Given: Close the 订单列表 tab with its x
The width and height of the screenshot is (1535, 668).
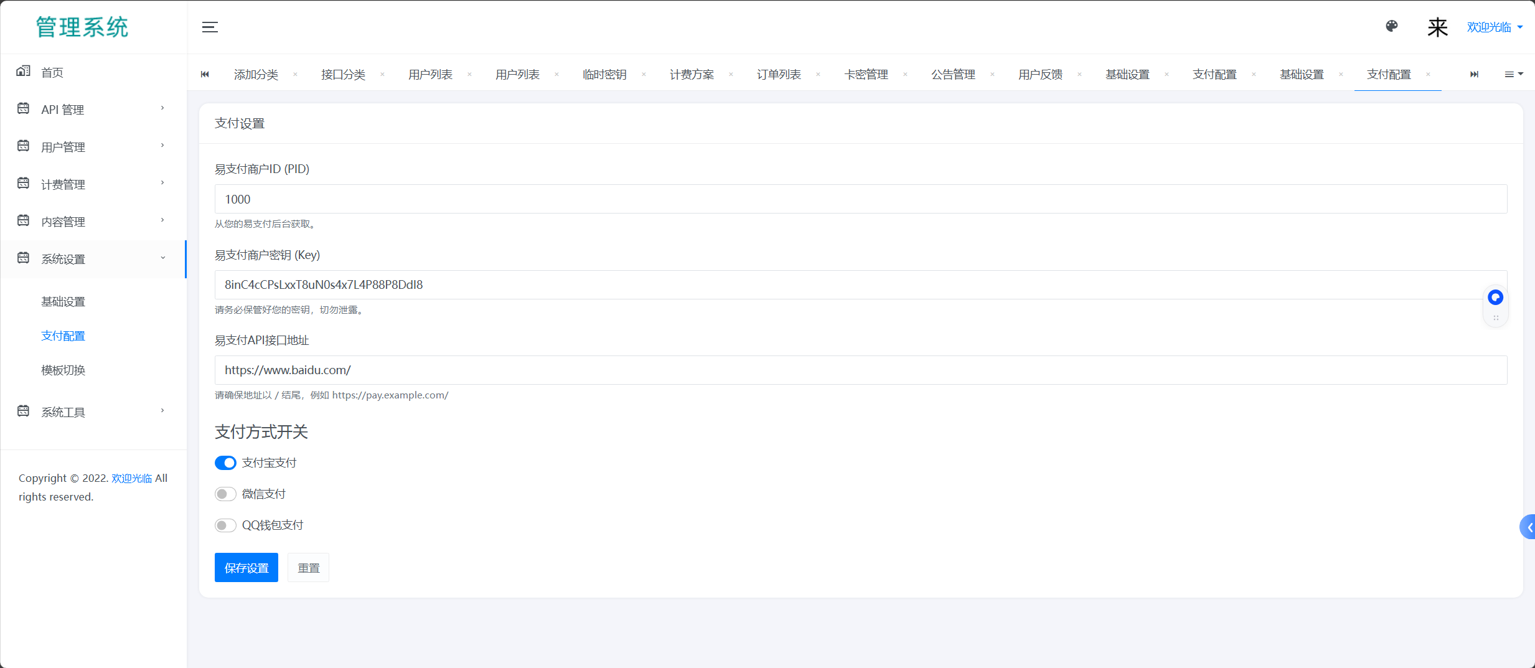Looking at the screenshot, I should [x=818, y=75].
